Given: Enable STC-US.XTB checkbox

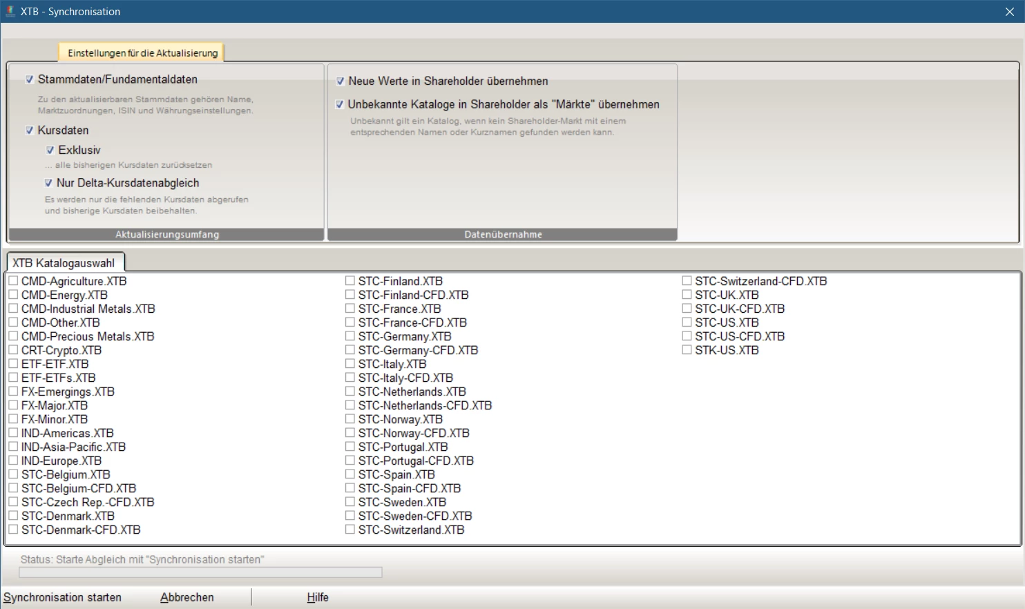Looking at the screenshot, I should (687, 322).
